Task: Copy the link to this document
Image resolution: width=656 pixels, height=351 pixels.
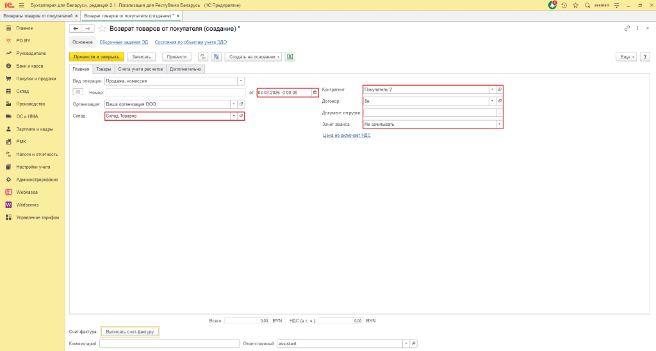Action: tap(627, 29)
